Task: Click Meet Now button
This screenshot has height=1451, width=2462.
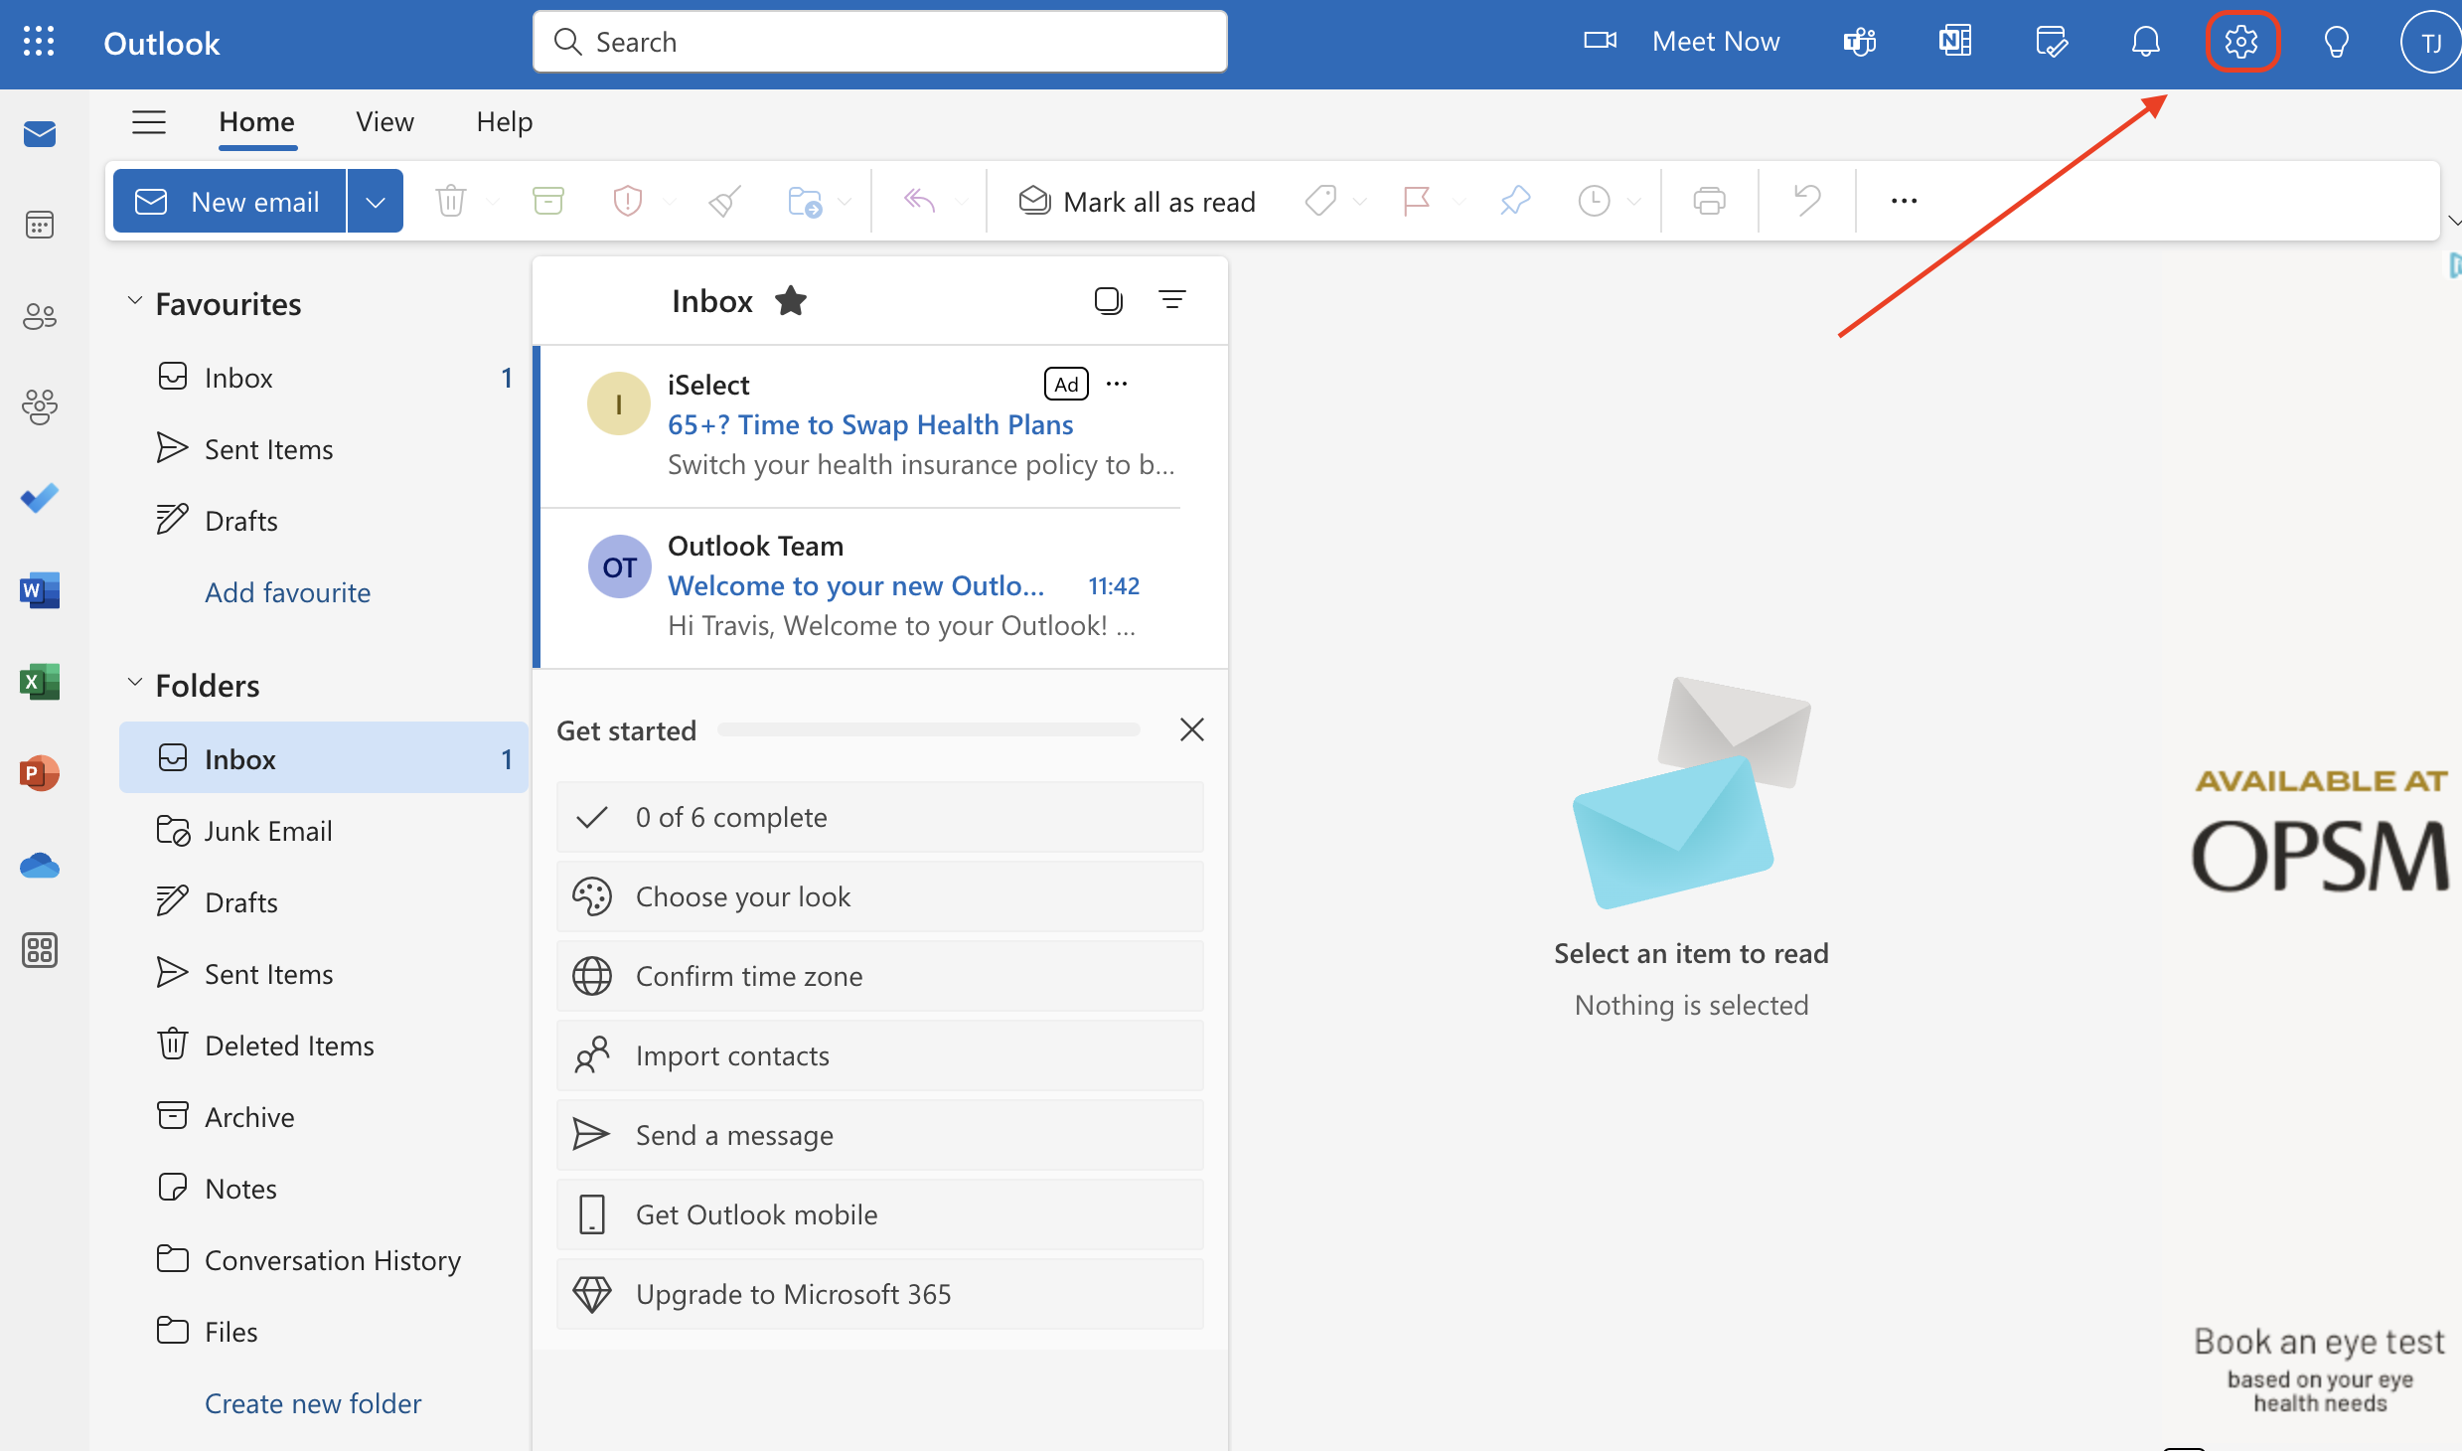Action: [x=1682, y=42]
